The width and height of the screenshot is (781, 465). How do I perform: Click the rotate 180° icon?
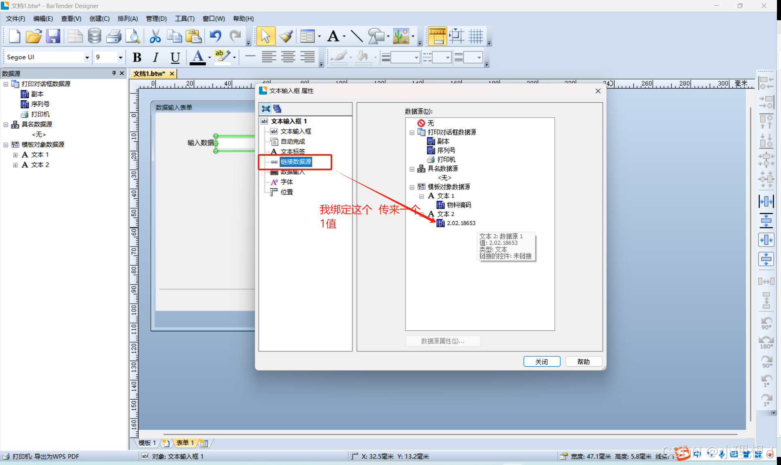[x=766, y=342]
